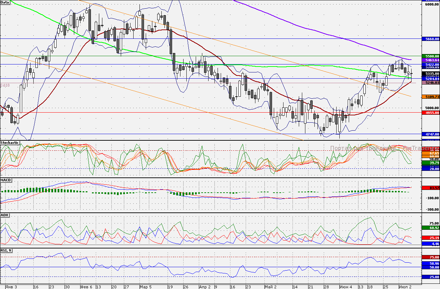Click the 30 date axis label
This screenshot has height=289, width=440.
(67, 287)
